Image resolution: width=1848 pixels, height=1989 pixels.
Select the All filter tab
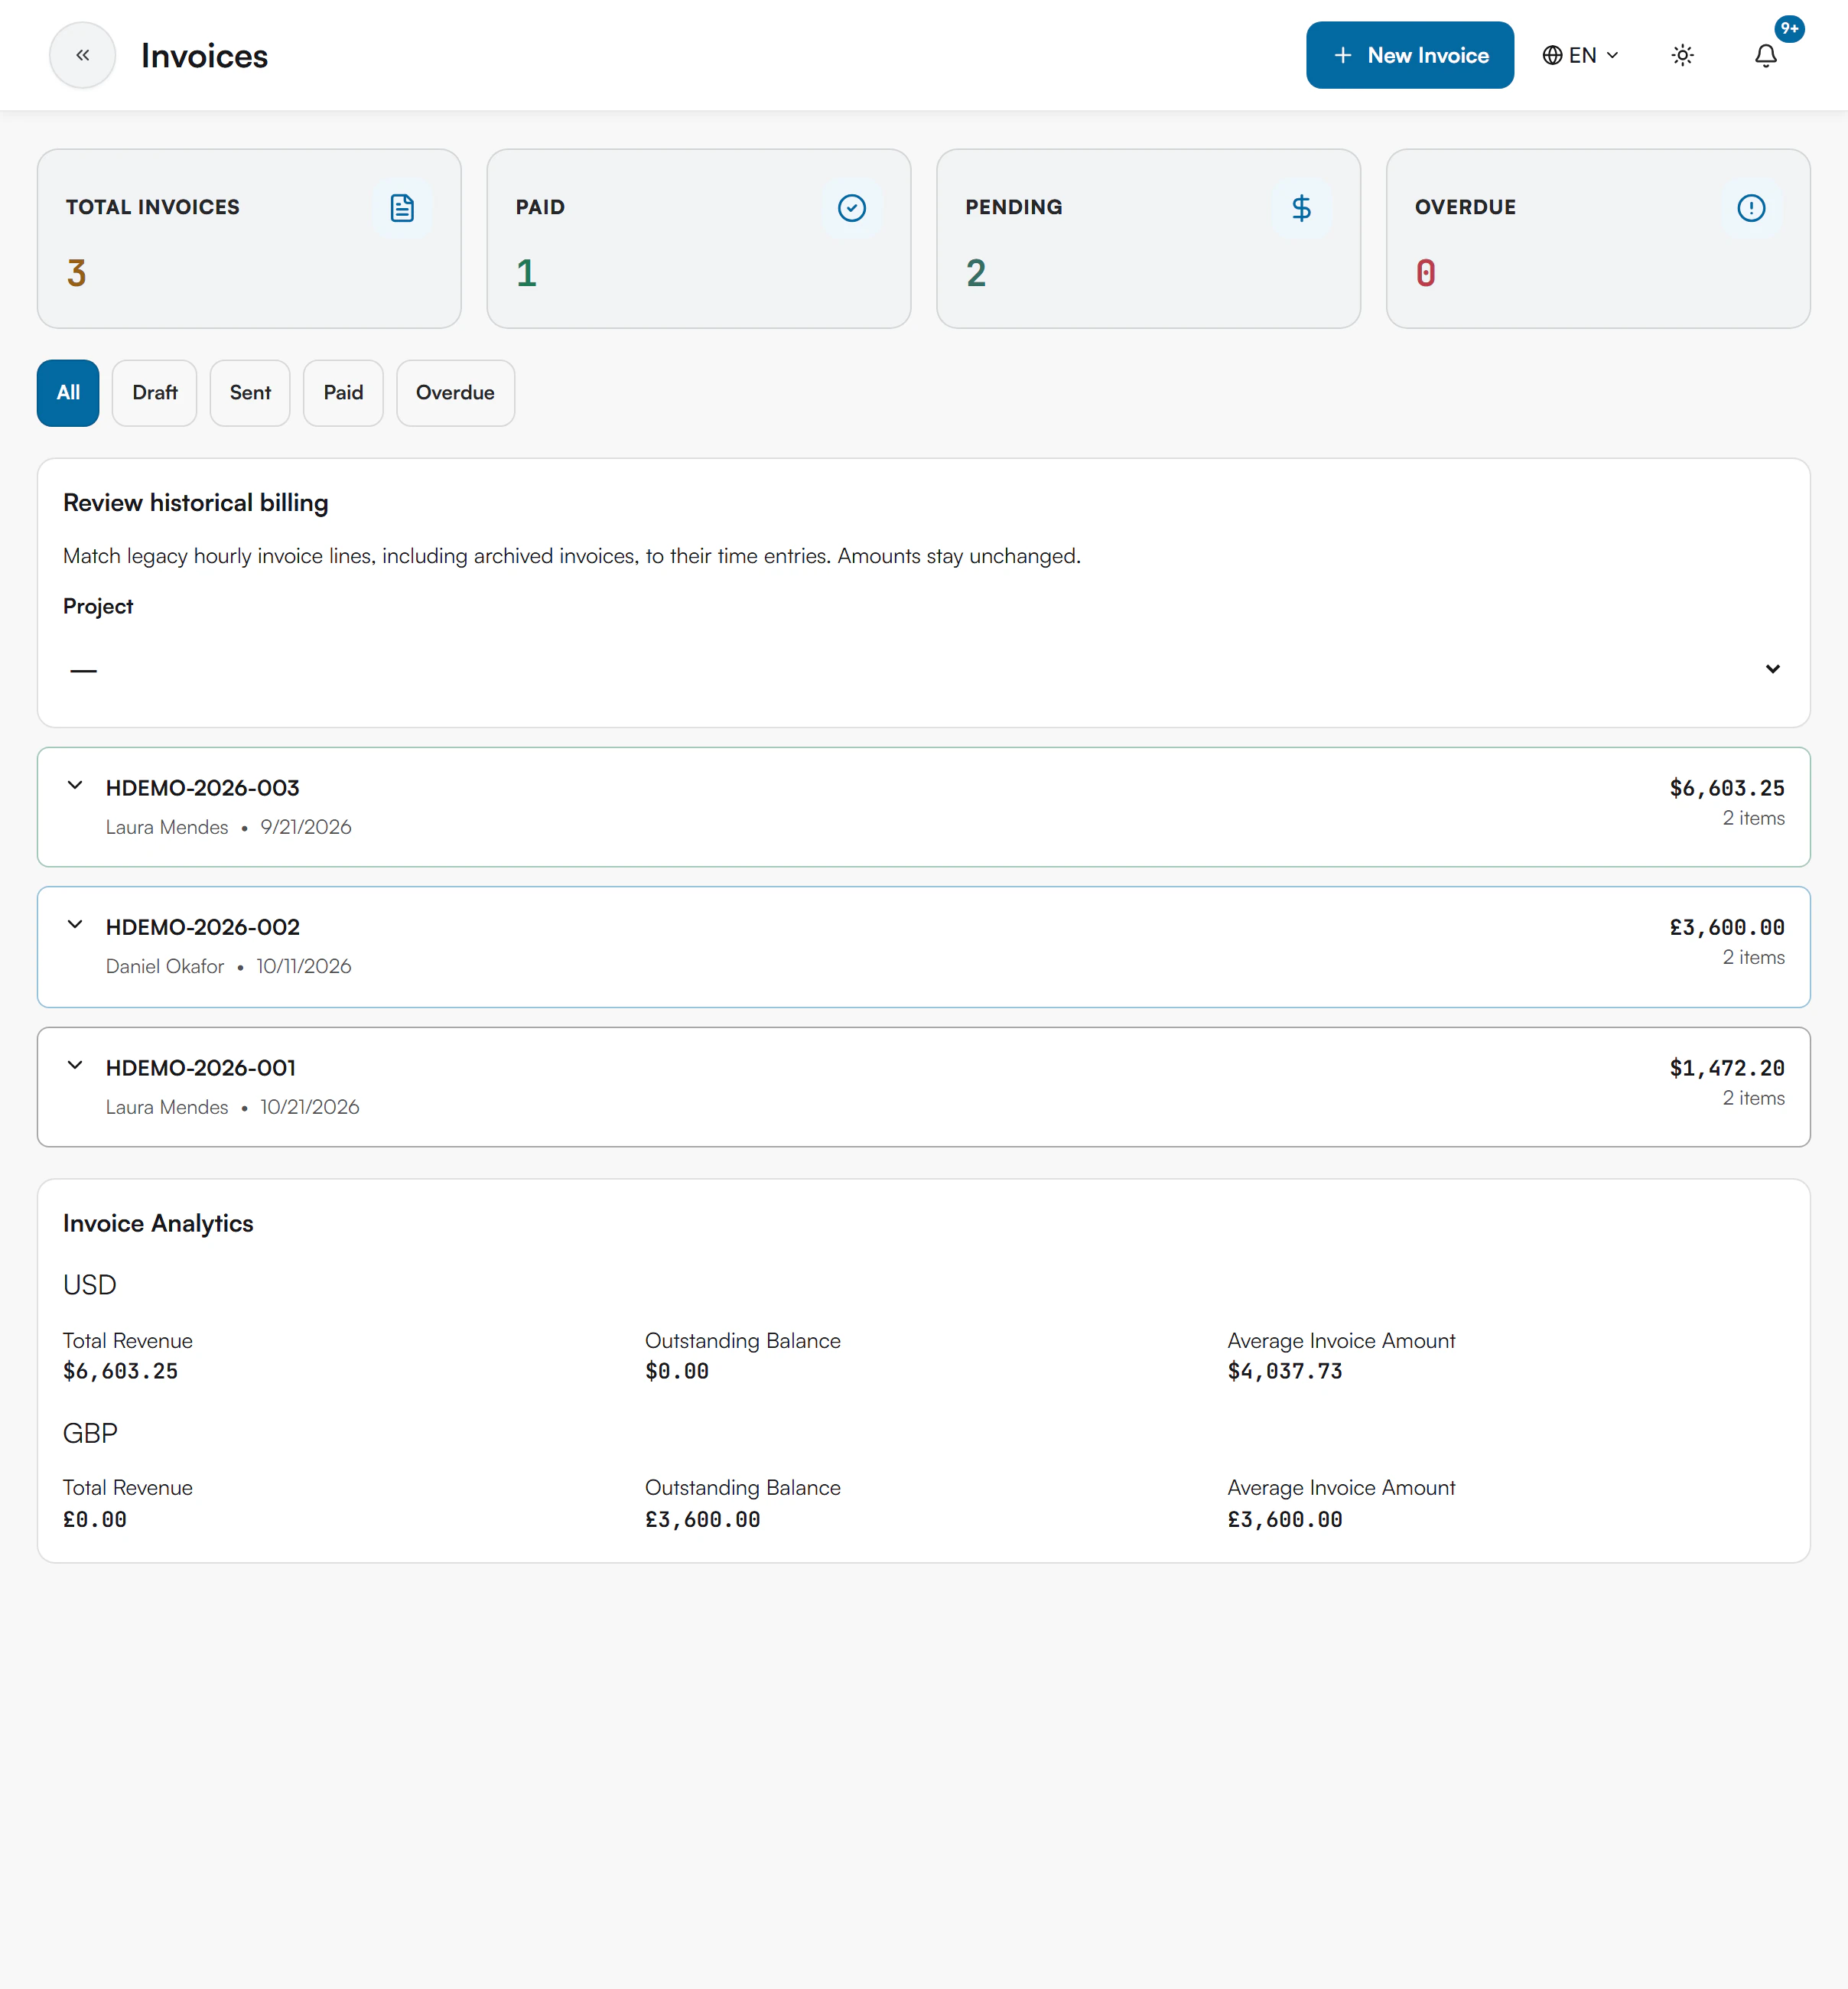tap(68, 393)
